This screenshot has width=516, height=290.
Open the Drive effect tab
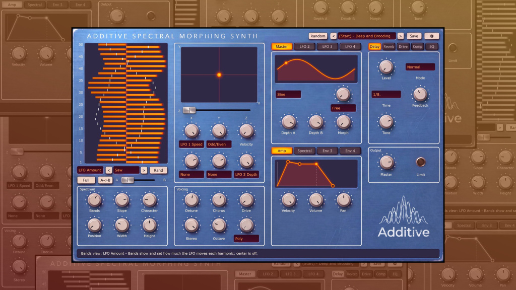(403, 47)
